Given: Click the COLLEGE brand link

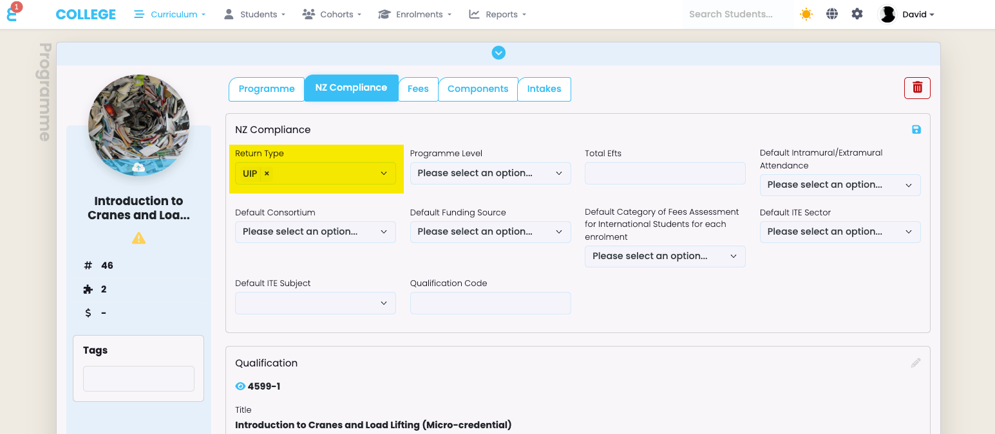Looking at the screenshot, I should tap(86, 14).
